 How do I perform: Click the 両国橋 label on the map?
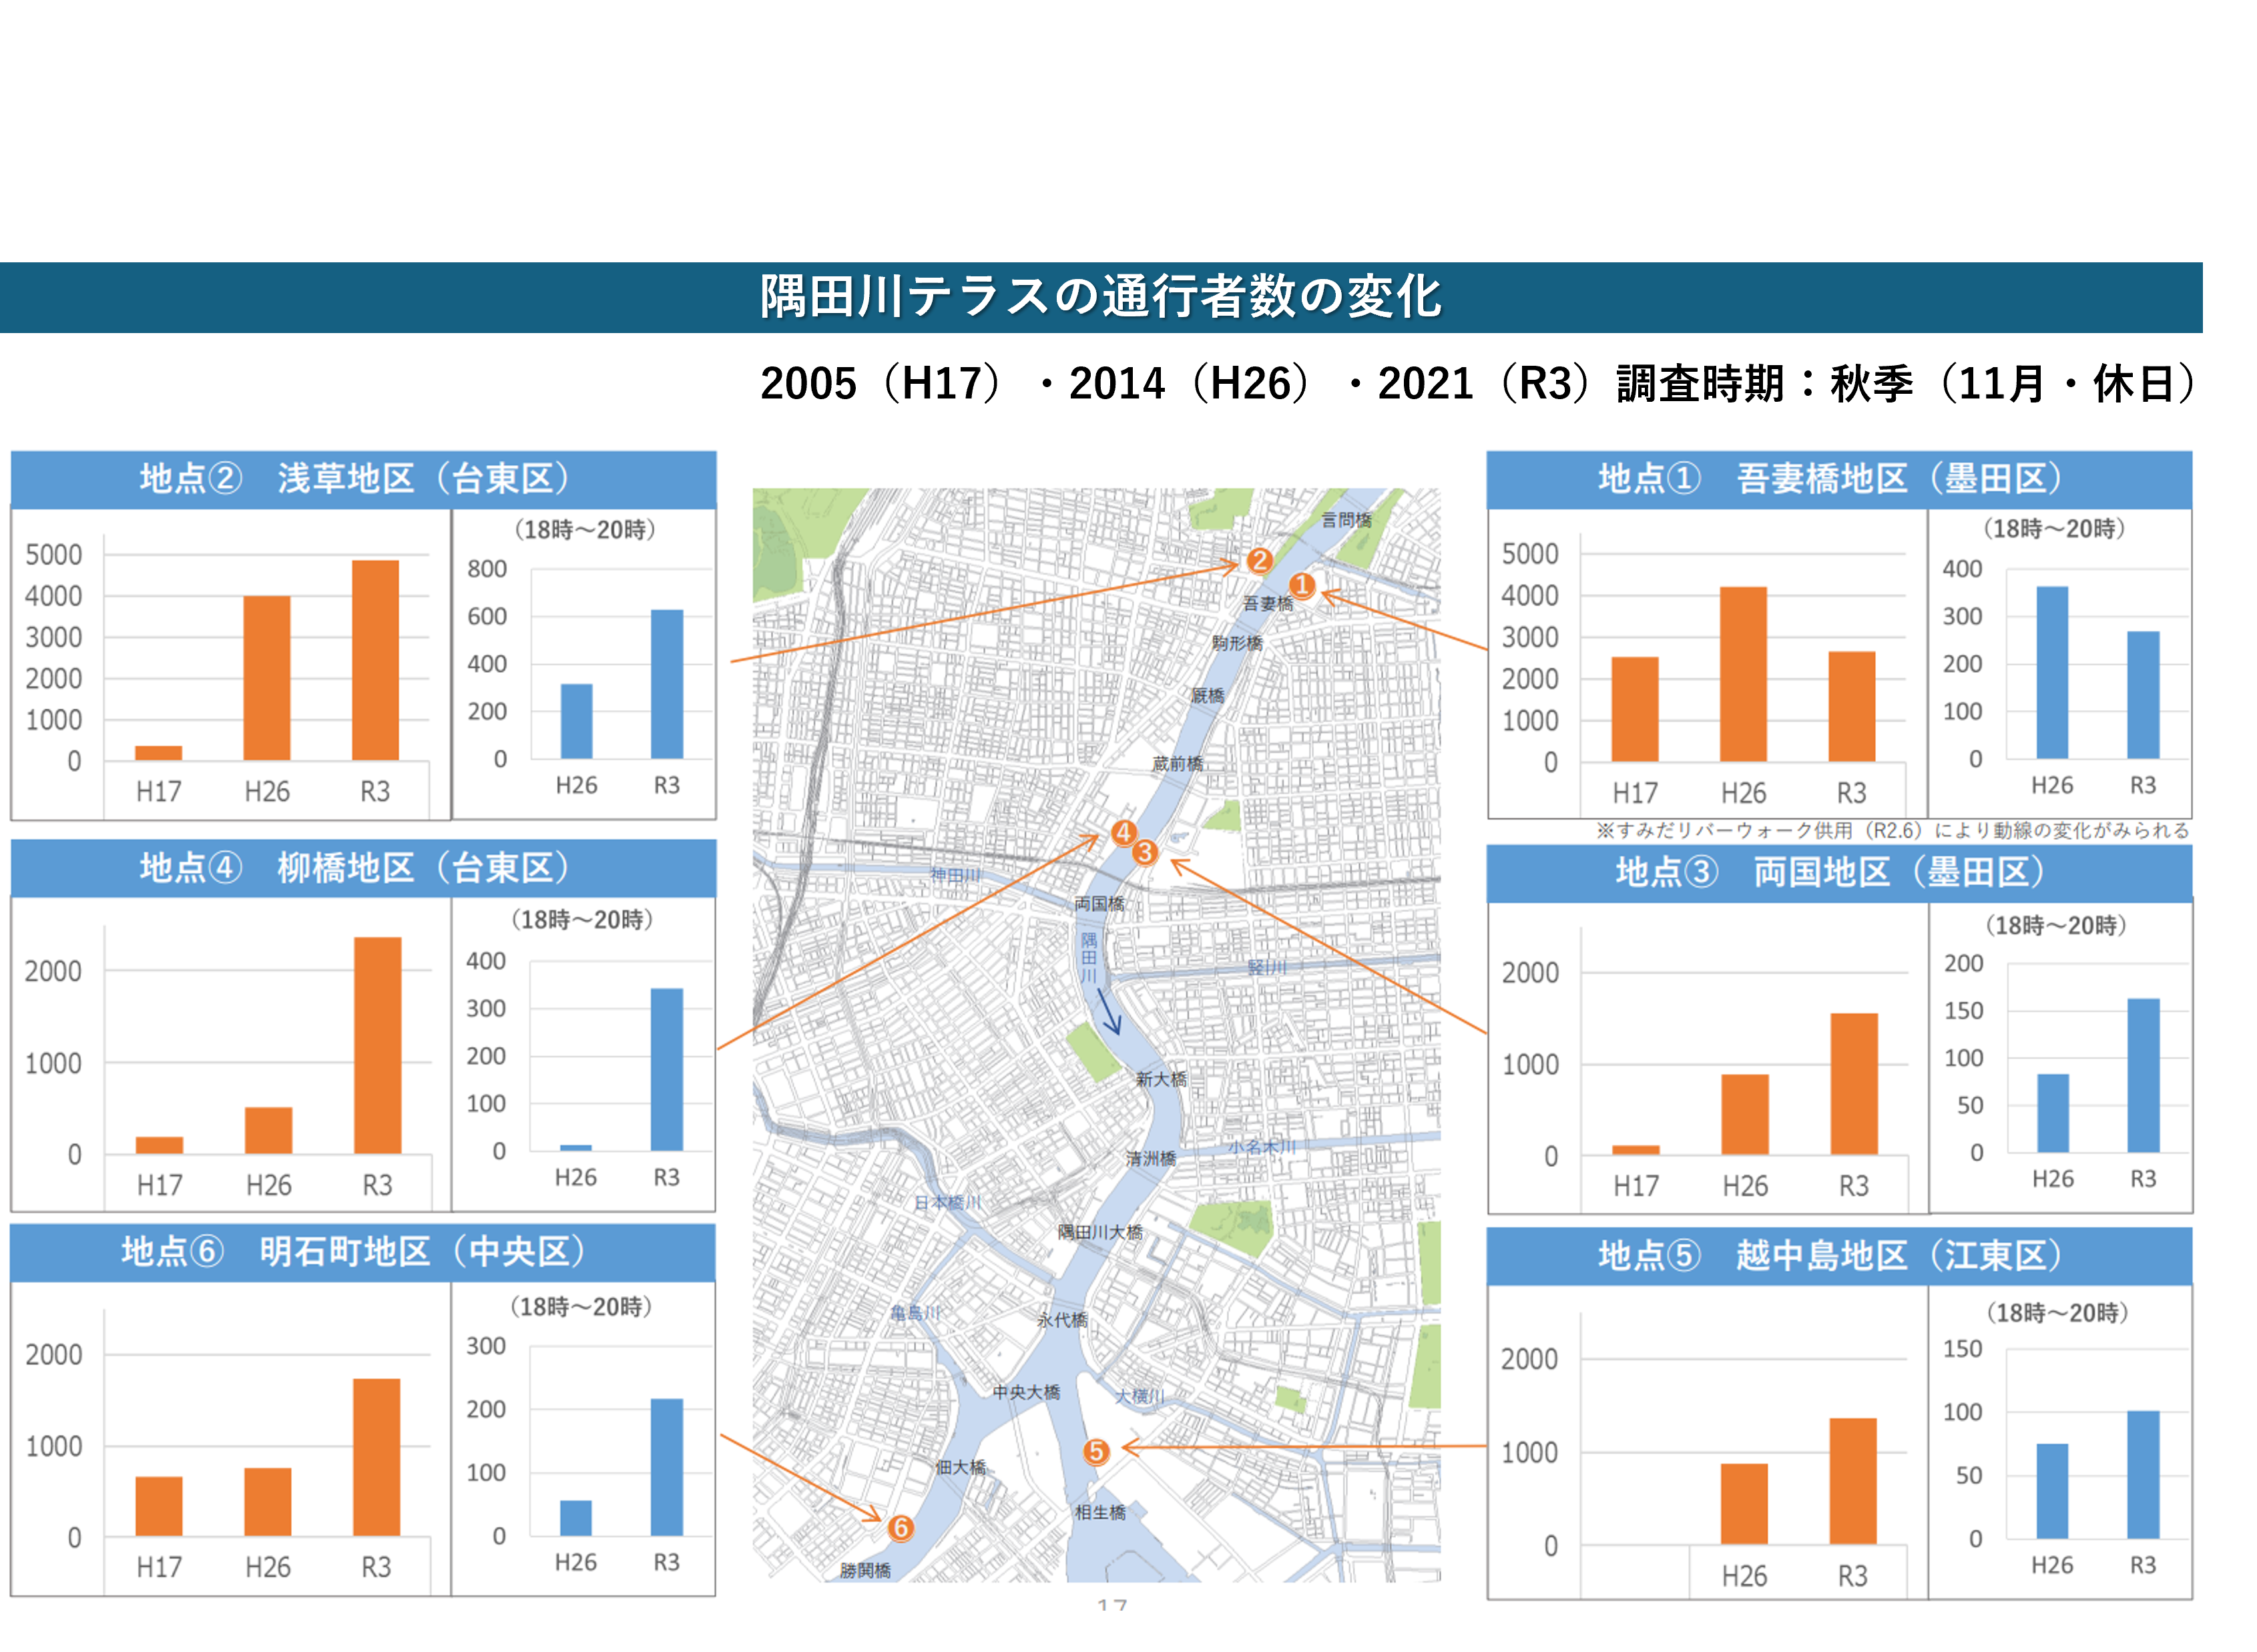click(x=1099, y=904)
